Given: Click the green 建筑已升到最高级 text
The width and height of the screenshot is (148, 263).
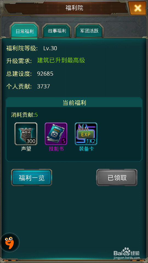Looking at the screenshot, I should coord(61,60).
